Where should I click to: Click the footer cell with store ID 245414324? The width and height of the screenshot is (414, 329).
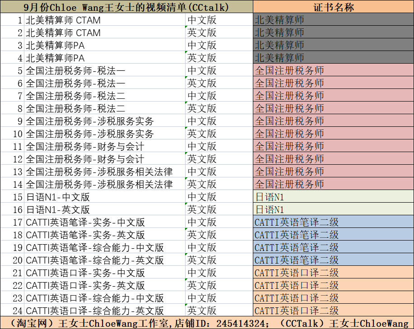pyautogui.click(x=207, y=323)
